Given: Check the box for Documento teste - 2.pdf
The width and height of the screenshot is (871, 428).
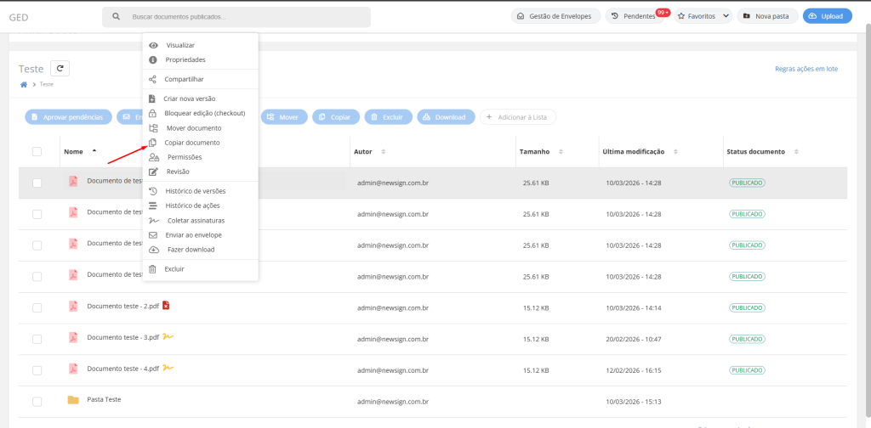Looking at the screenshot, I should 37,307.
